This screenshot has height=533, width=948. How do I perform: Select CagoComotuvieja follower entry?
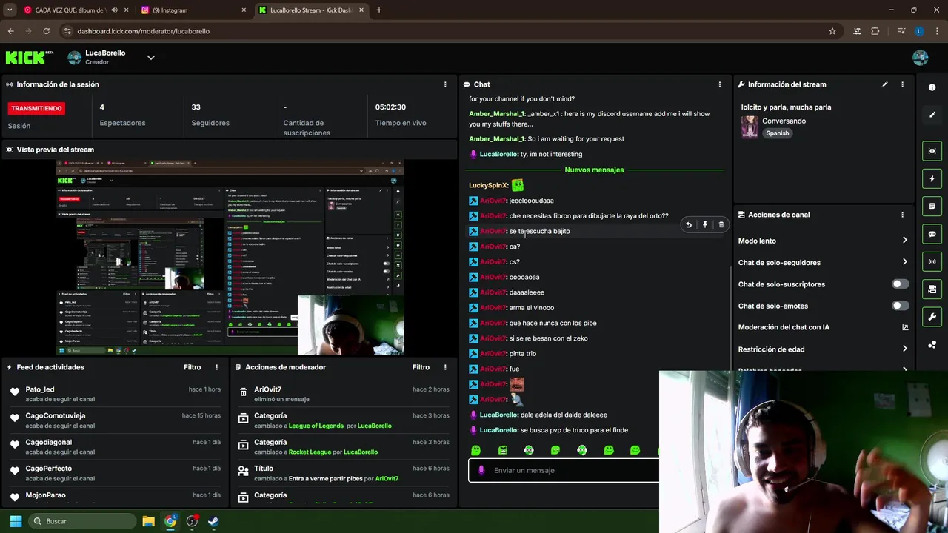(116, 420)
